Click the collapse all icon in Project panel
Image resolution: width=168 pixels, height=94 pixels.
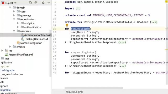pos(36,3)
